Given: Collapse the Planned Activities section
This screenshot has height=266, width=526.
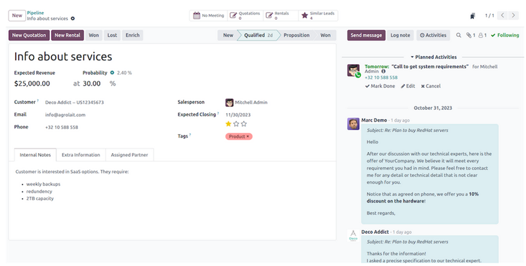Looking at the screenshot, I should click(433, 57).
